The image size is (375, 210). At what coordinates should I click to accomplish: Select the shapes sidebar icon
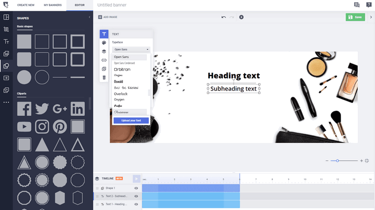click(x=6, y=66)
